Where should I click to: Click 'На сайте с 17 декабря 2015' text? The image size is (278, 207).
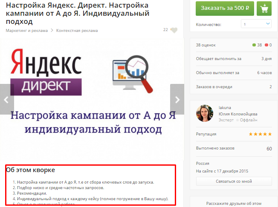click(222, 171)
